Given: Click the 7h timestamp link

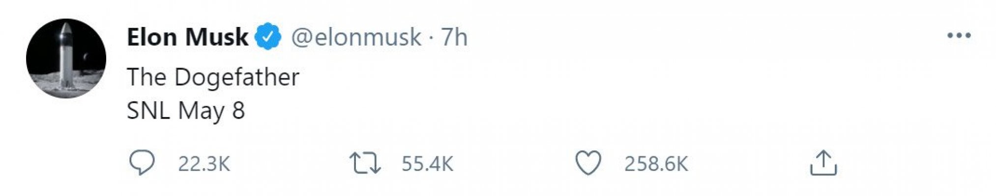Looking at the screenshot, I should click(454, 37).
